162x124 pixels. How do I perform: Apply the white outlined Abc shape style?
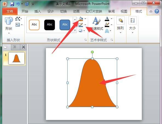[34, 25]
